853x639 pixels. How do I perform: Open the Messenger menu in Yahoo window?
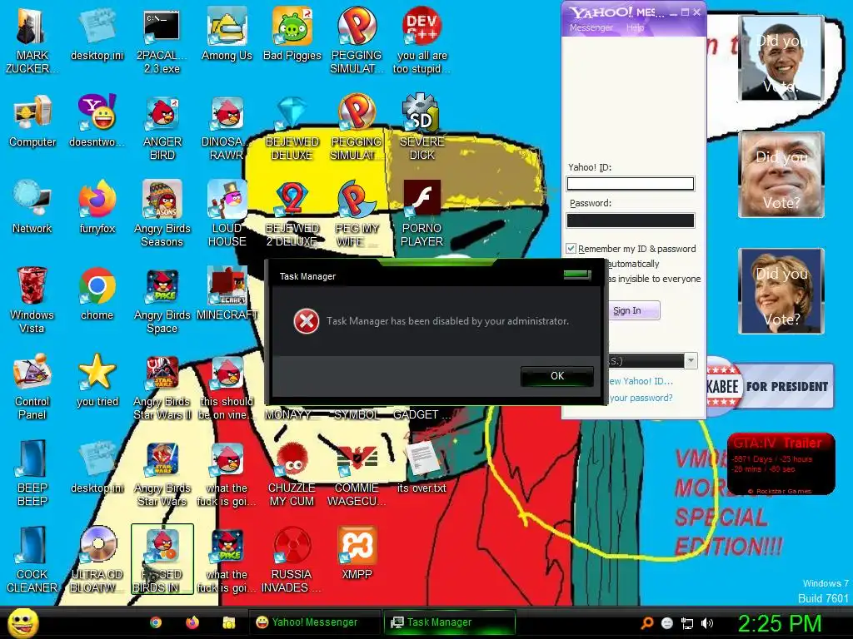click(591, 27)
